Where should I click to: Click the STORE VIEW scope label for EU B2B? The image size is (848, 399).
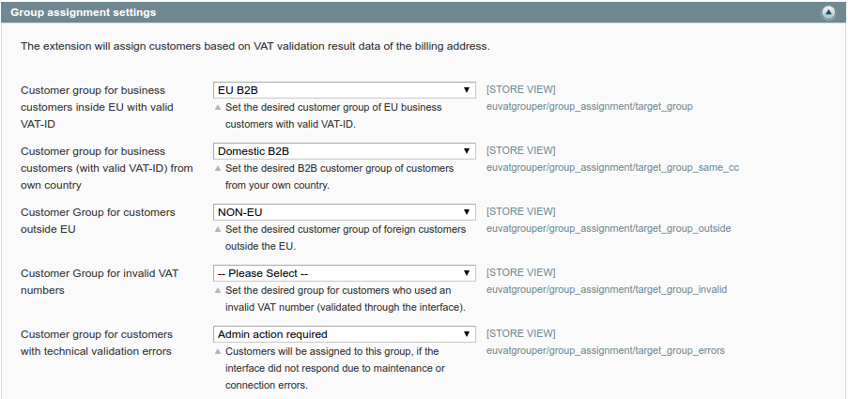tap(521, 90)
